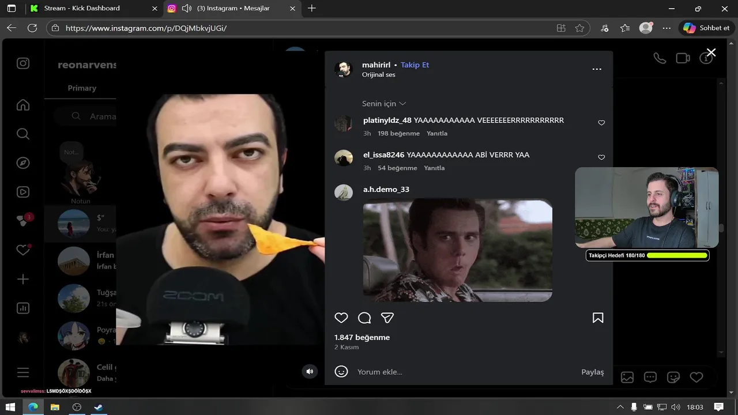
Task: Like the post with the heart icon
Action: click(x=341, y=318)
